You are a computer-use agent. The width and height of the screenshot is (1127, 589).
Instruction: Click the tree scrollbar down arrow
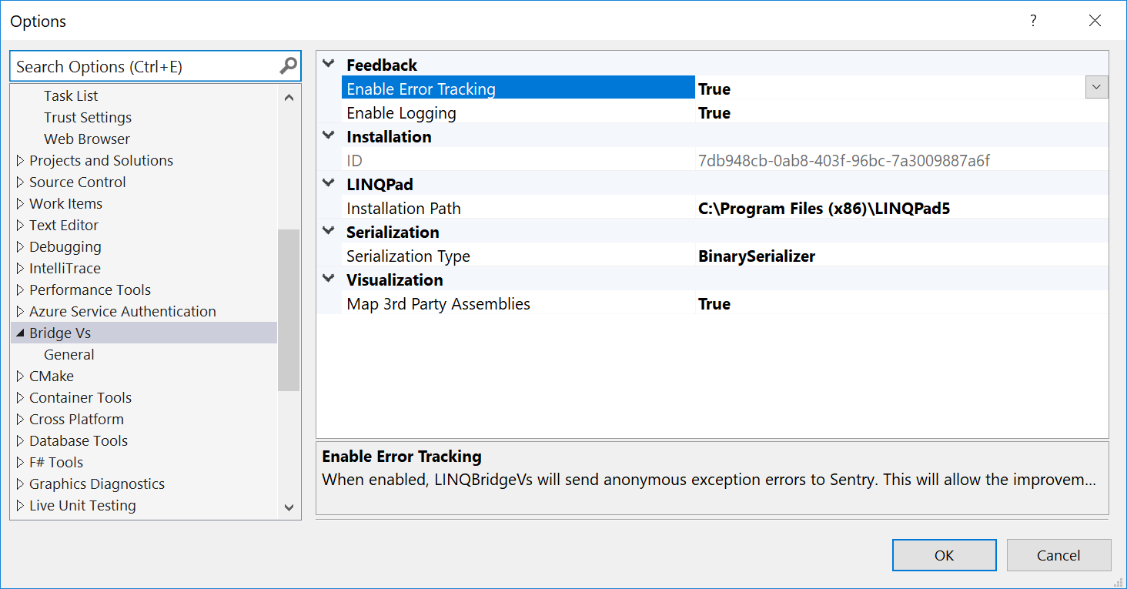click(x=289, y=507)
